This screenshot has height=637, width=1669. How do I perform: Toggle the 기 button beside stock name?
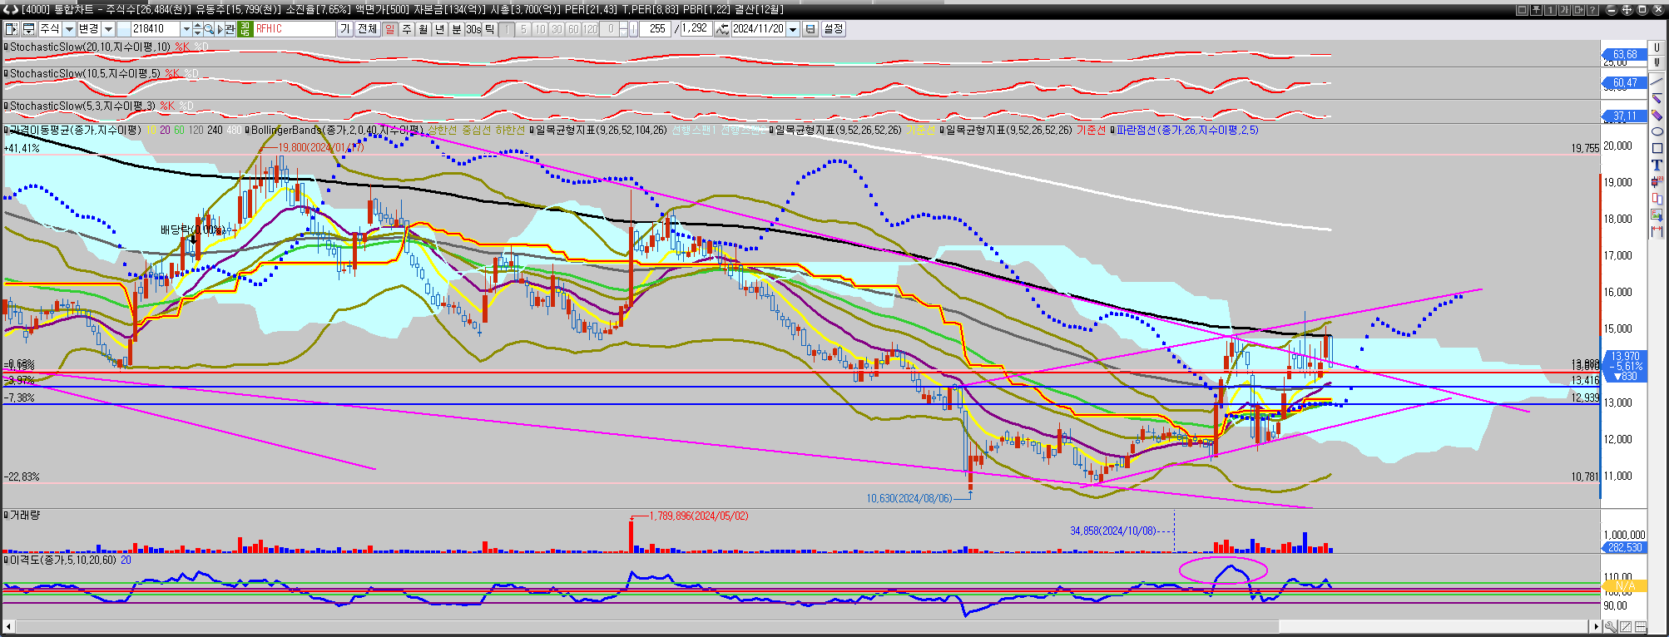(344, 29)
